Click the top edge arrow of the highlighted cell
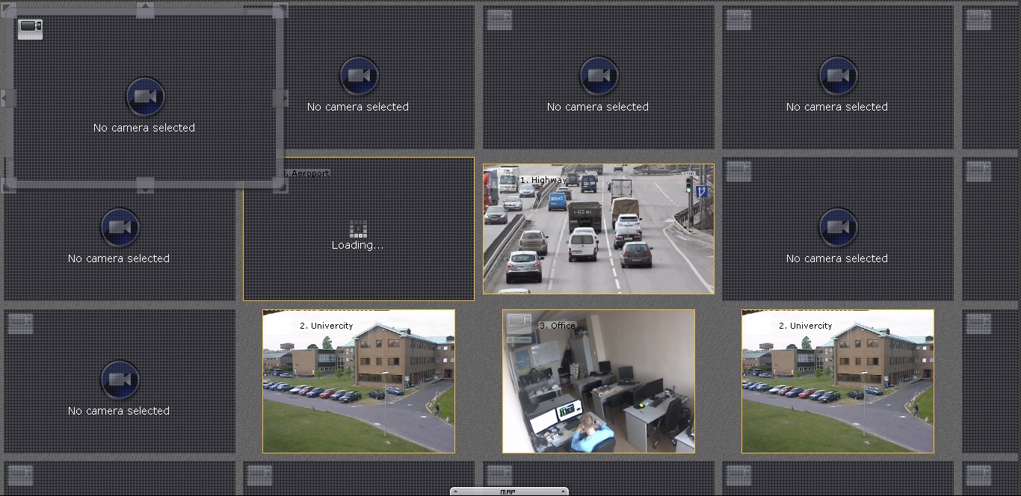The height and width of the screenshot is (496, 1021). 145,10
